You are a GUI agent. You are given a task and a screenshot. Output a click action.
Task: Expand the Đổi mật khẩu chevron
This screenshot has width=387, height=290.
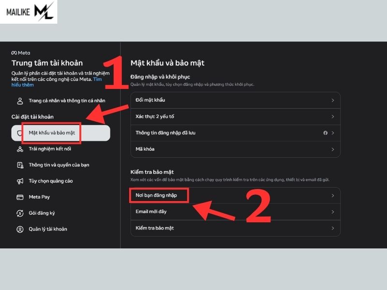(x=333, y=101)
